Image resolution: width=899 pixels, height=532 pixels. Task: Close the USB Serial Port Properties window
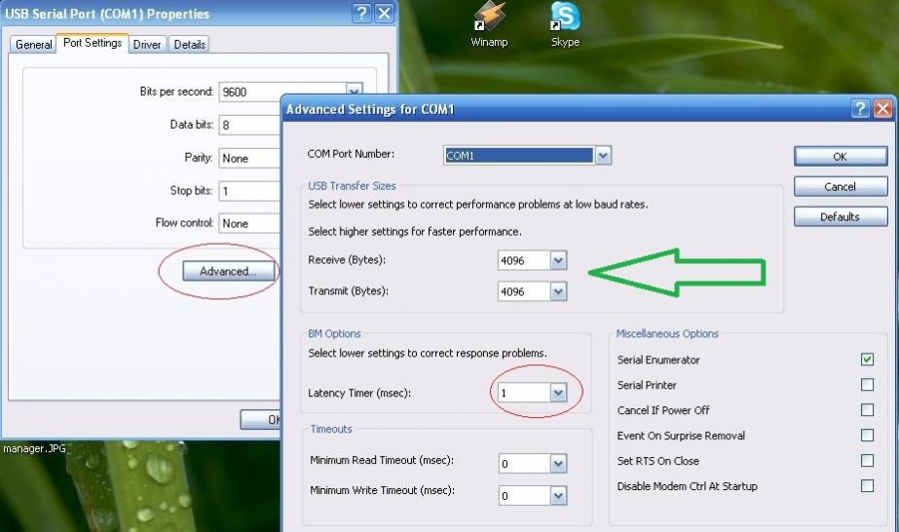click(384, 13)
